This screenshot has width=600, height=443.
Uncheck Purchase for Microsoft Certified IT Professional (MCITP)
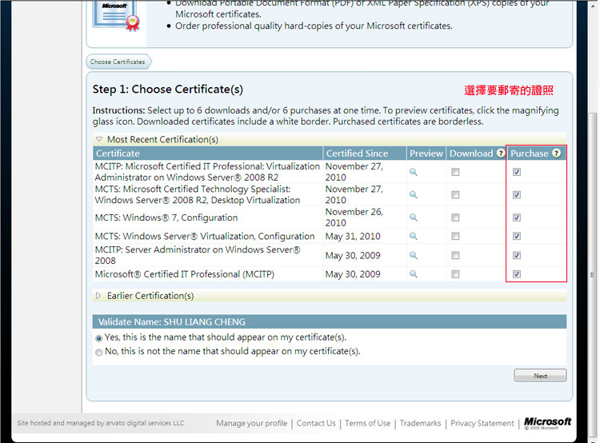pos(517,274)
